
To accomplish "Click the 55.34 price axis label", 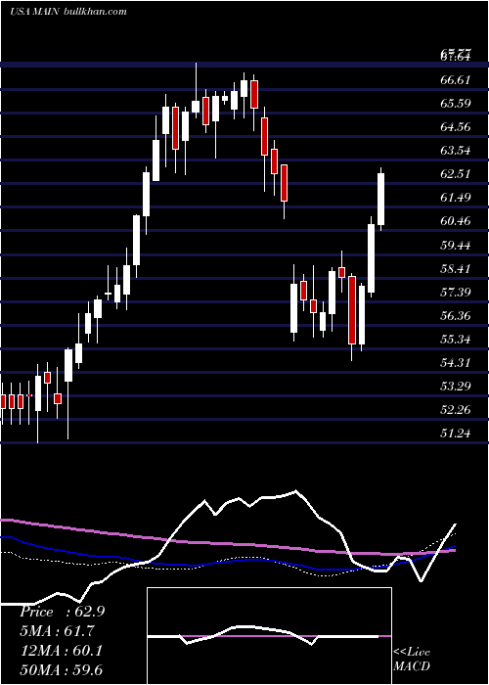I will (x=456, y=339).
